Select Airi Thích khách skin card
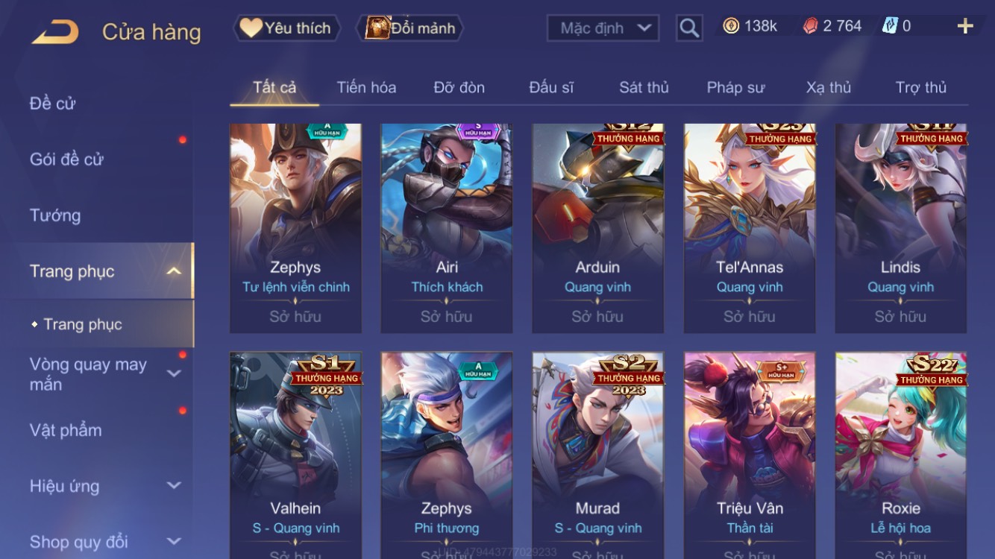995x559 pixels. 447,228
